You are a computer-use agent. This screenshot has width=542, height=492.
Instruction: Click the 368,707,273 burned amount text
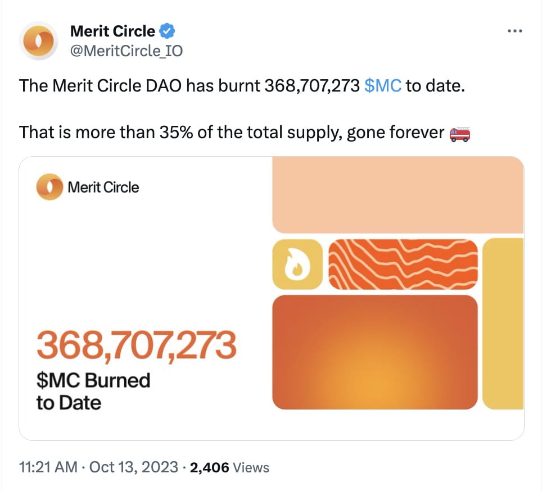pyautogui.click(x=137, y=345)
